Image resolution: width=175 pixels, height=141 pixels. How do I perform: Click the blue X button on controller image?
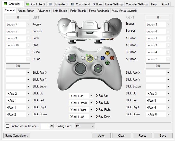[103, 58]
